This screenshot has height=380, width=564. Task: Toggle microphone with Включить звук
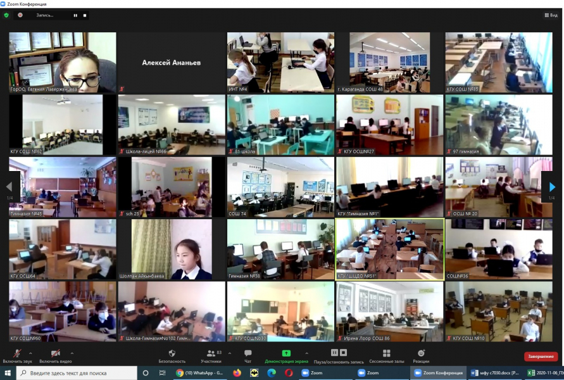point(17,356)
